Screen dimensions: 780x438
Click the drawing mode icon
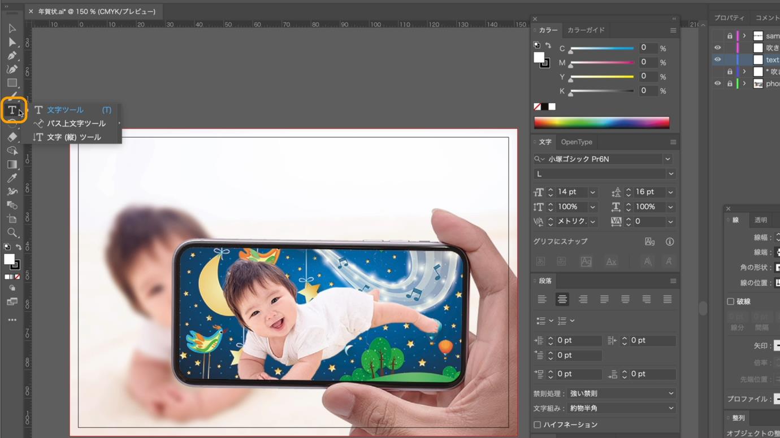coord(12,288)
